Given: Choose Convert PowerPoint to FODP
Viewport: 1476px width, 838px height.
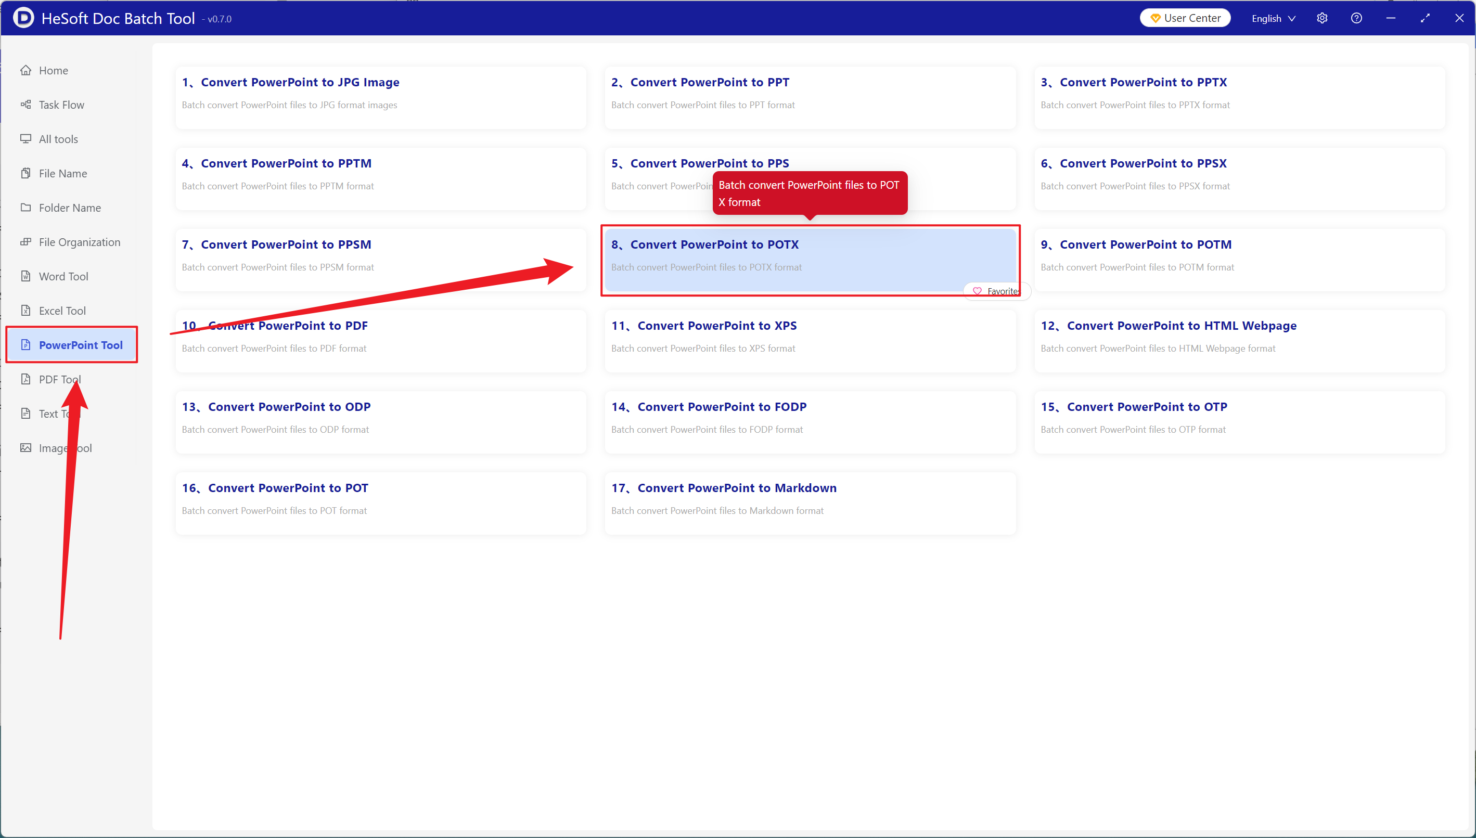Looking at the screenshot, I should click(x=810, y=422).
